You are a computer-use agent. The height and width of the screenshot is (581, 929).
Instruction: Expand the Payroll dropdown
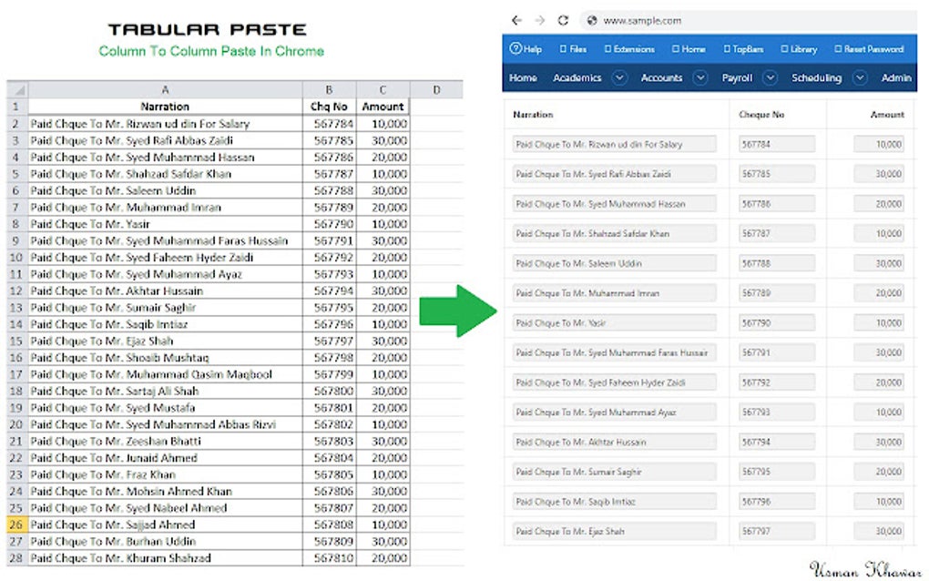pos(770,77)
